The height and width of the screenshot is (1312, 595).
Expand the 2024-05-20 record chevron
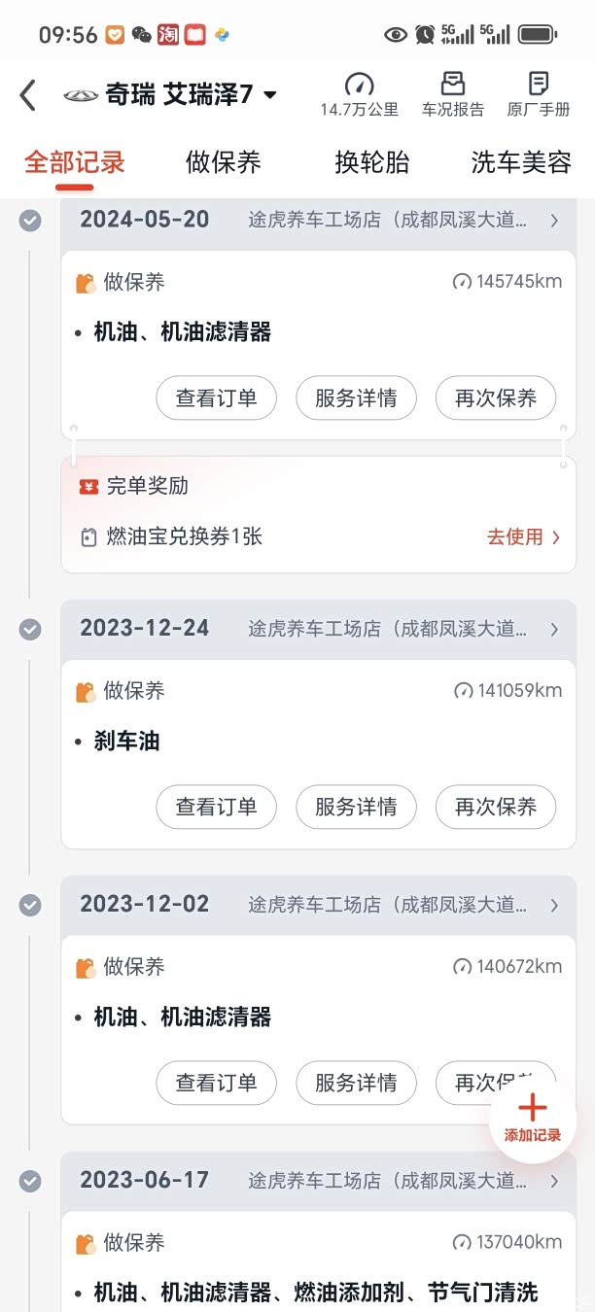pos(554,221)
